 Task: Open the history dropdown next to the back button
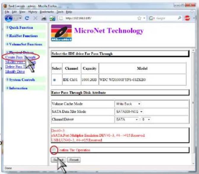20,18
